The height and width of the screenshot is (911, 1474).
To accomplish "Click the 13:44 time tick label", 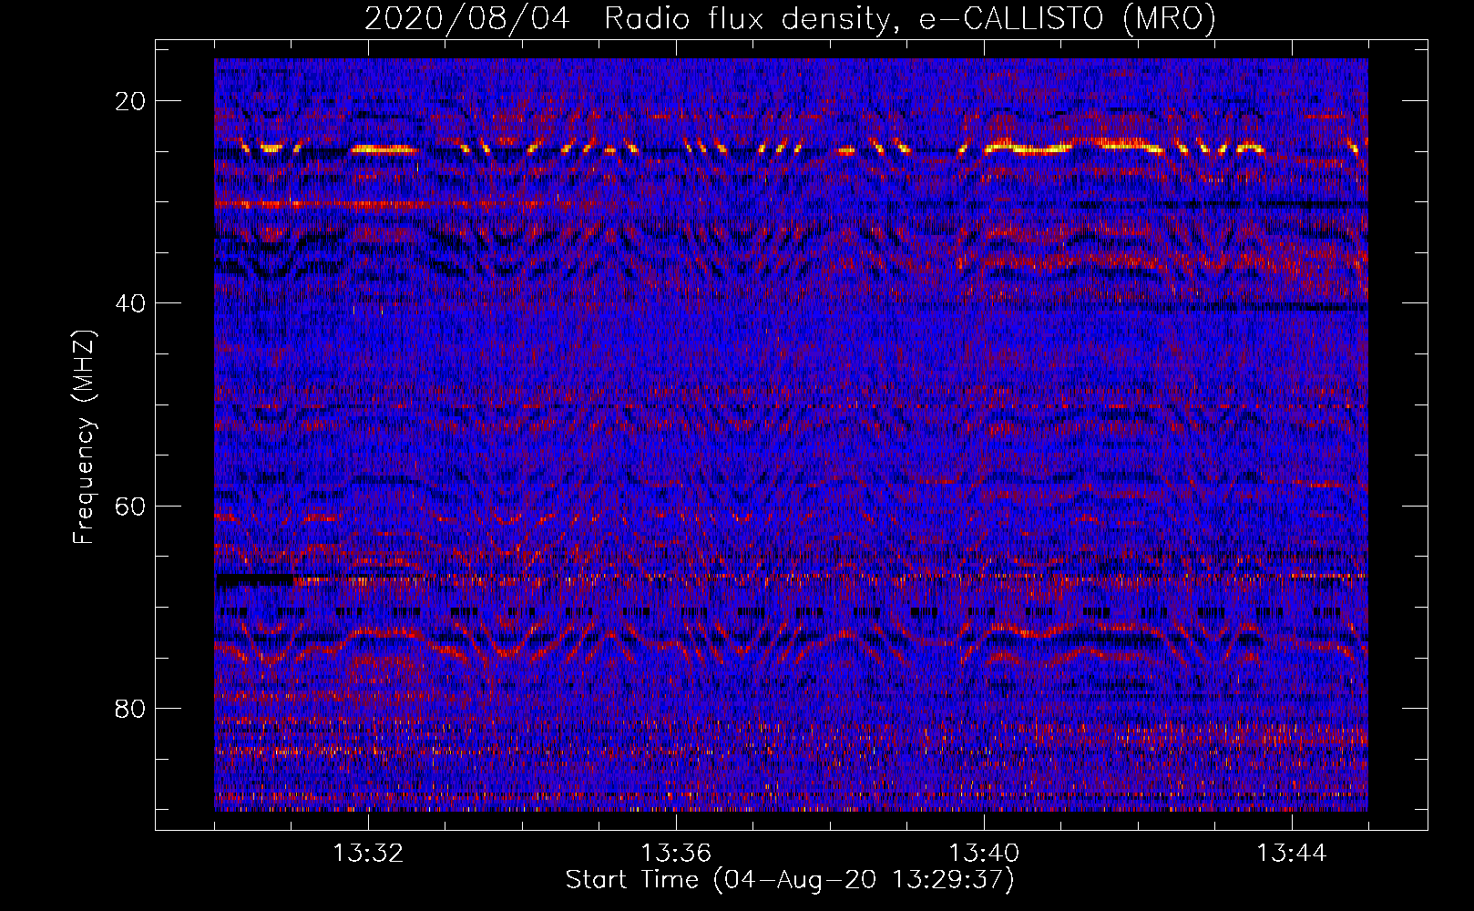I will click(1292, 854).
